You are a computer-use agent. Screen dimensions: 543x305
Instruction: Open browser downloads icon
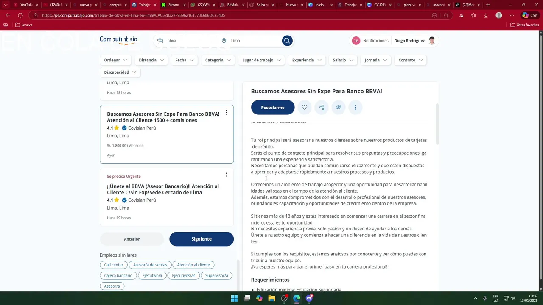pos(486,15)
